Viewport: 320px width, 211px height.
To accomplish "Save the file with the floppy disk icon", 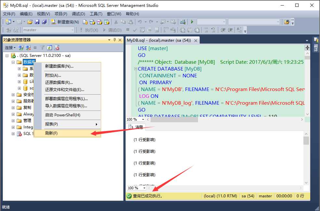I will click(37, 22).
